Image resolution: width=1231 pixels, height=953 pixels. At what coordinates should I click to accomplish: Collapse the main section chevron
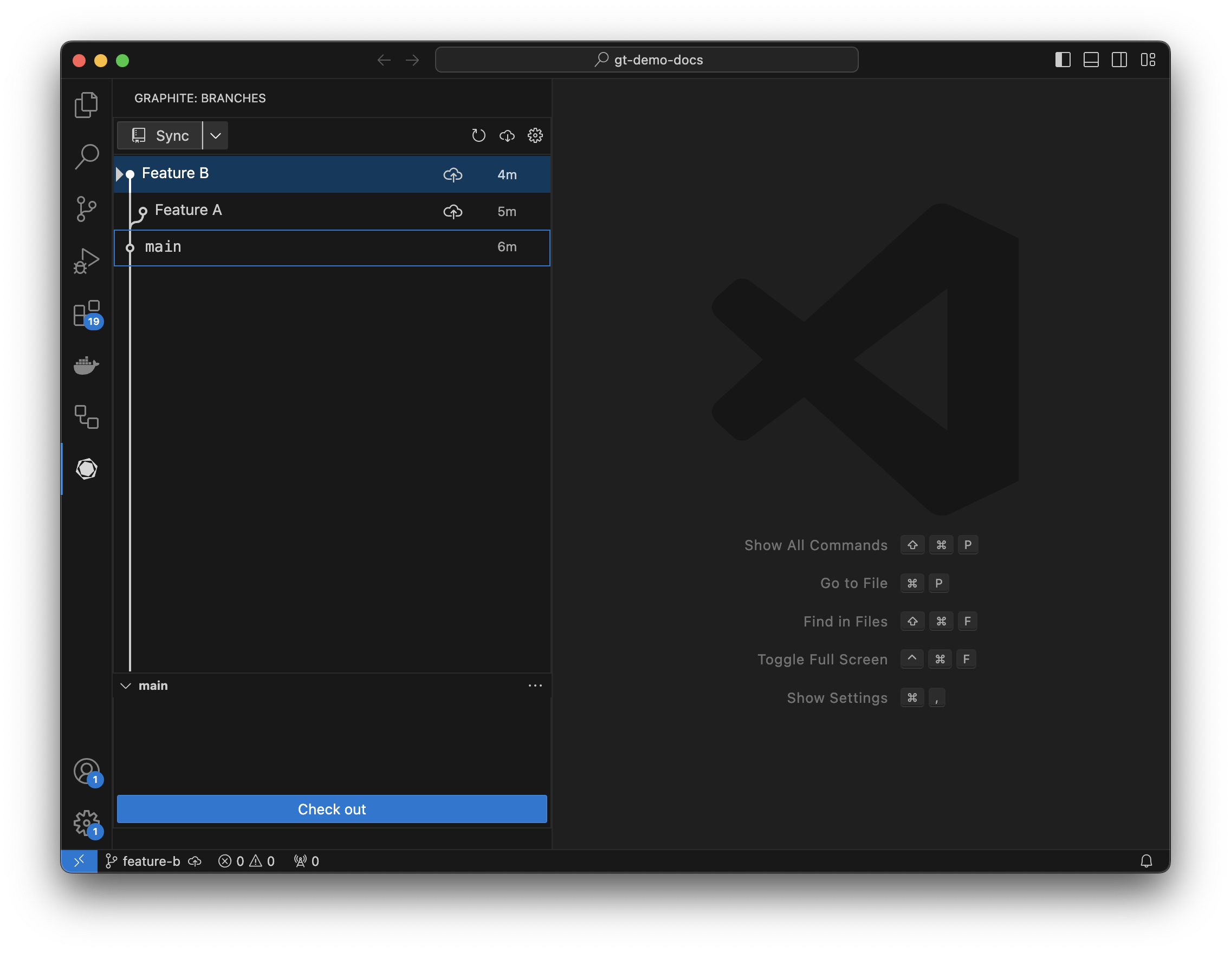tap(126, 686)
